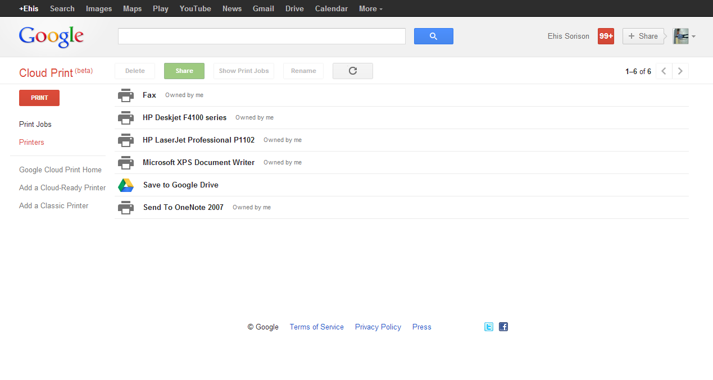Open Privacy Policy link
The image size is (713, 380).
pos(378,327)
